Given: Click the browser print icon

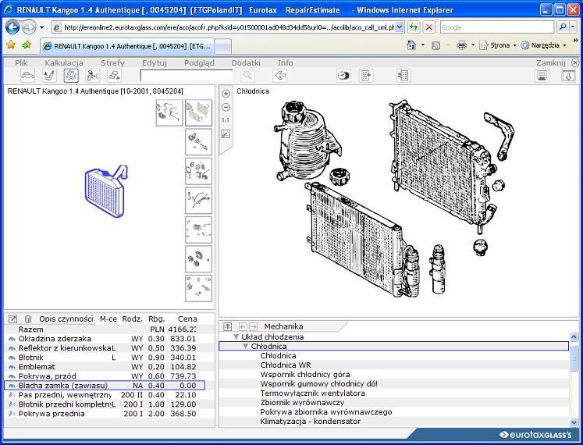Looking at the screenshot, I should (x=461, y=45).
